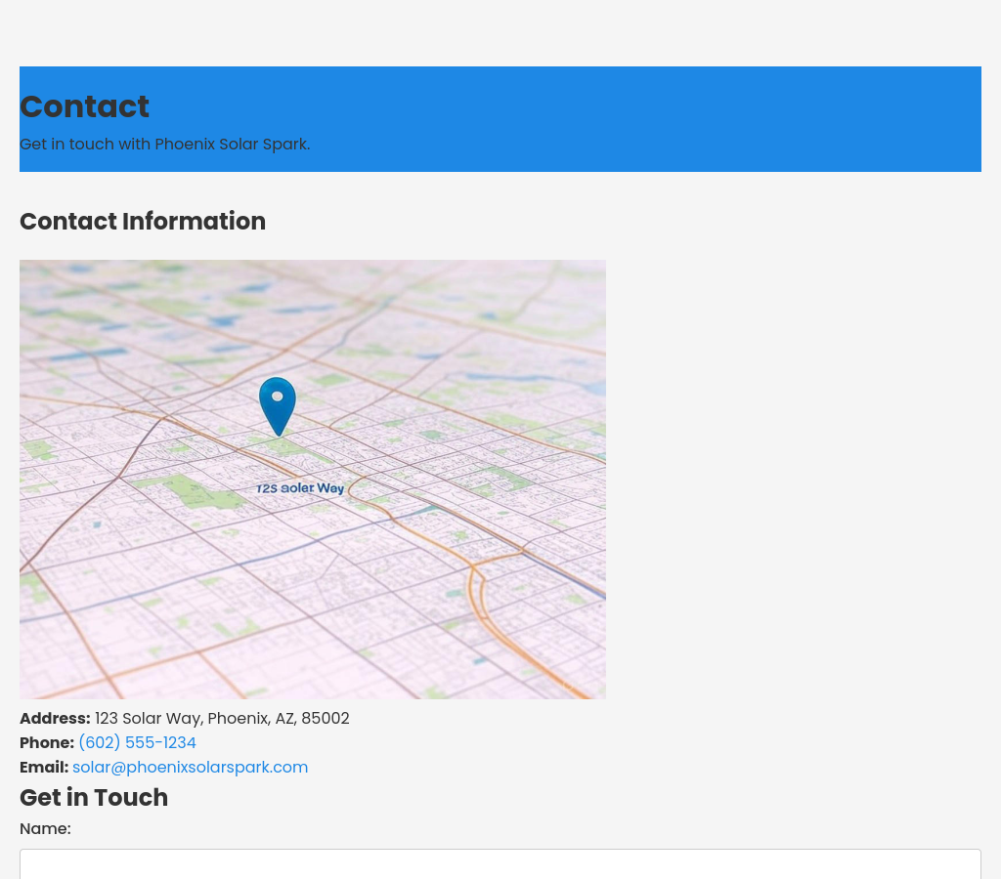The width and height of the screenshot is (1001, 879).
Task: Click the blue location pin on the map
Action: tap(278, 402)
